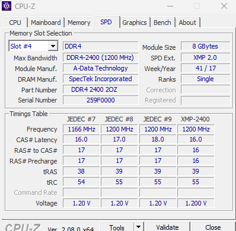
Task: Click the XMP-2400 CAS# Latency value
Action: coord(196,139)
